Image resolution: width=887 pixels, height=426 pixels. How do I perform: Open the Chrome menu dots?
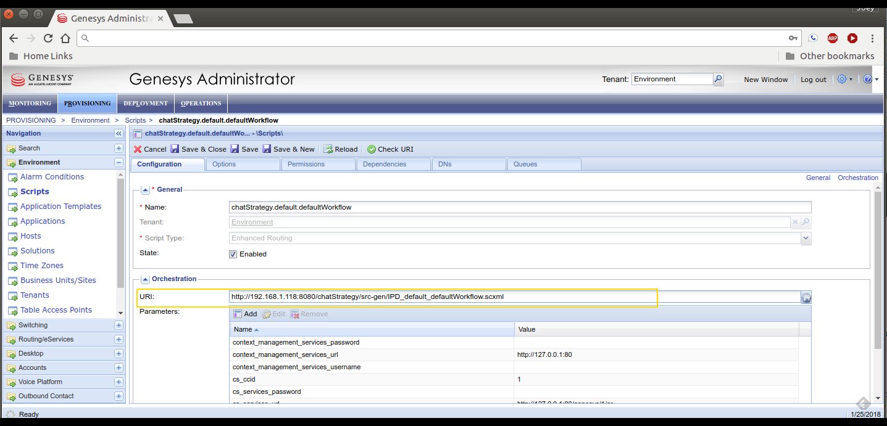(x=873, y=38)
